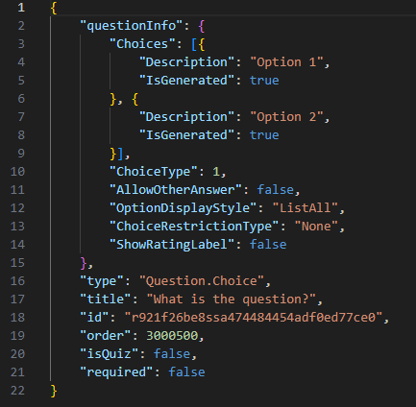Click the opening brace on line 1
The height and width of the screenshot is (407, 416).
54,8
